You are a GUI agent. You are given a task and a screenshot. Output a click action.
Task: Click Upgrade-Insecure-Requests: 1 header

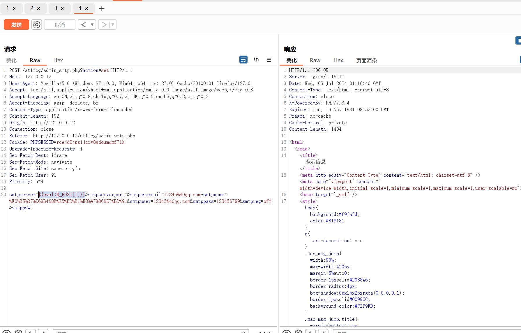coord(46,149)
